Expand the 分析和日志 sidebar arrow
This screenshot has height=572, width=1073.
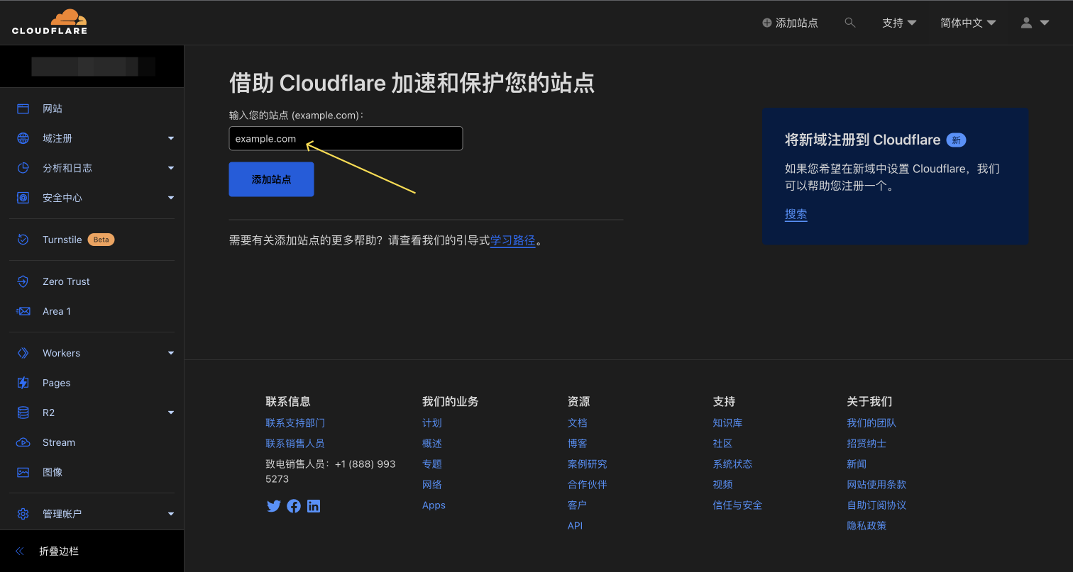[171, 168]
